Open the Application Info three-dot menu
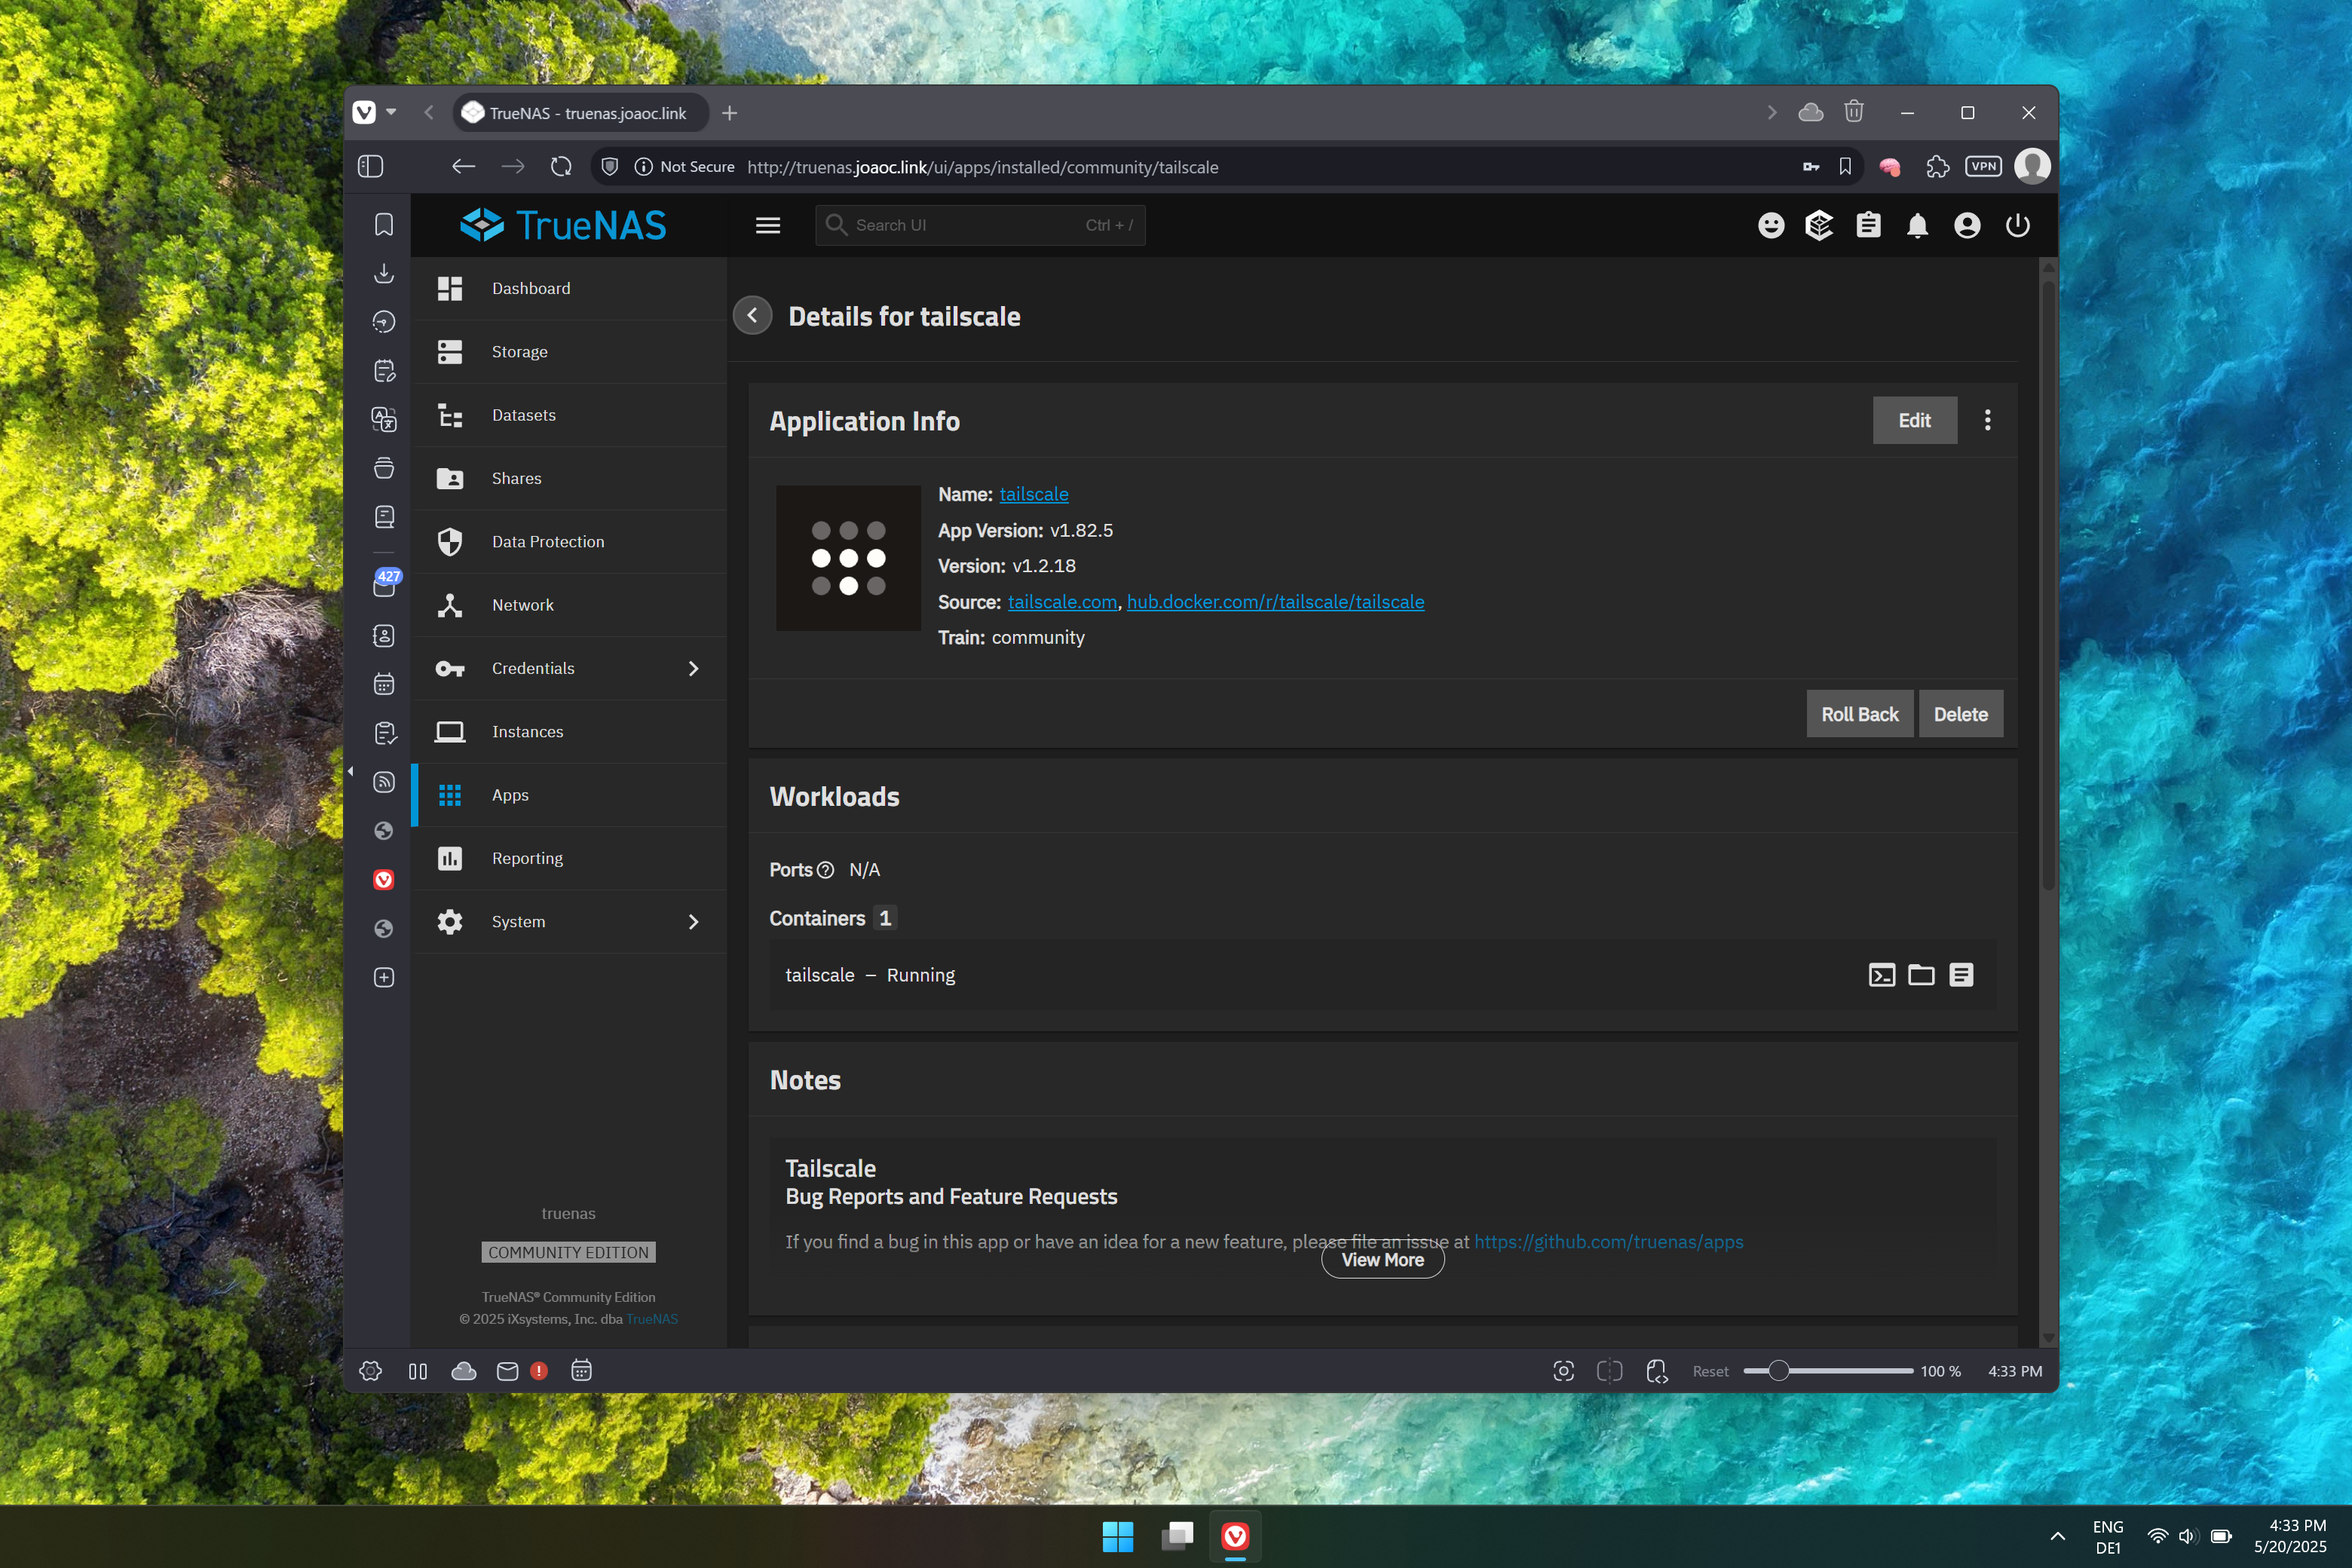 1987,421
